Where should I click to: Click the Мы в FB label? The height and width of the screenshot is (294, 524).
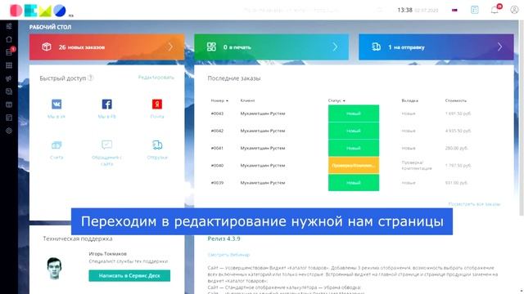(x=107, y=117)
